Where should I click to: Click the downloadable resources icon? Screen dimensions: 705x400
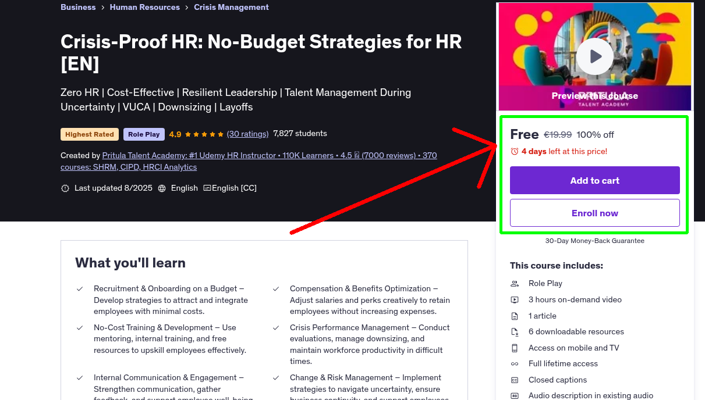tap(515, 332)
